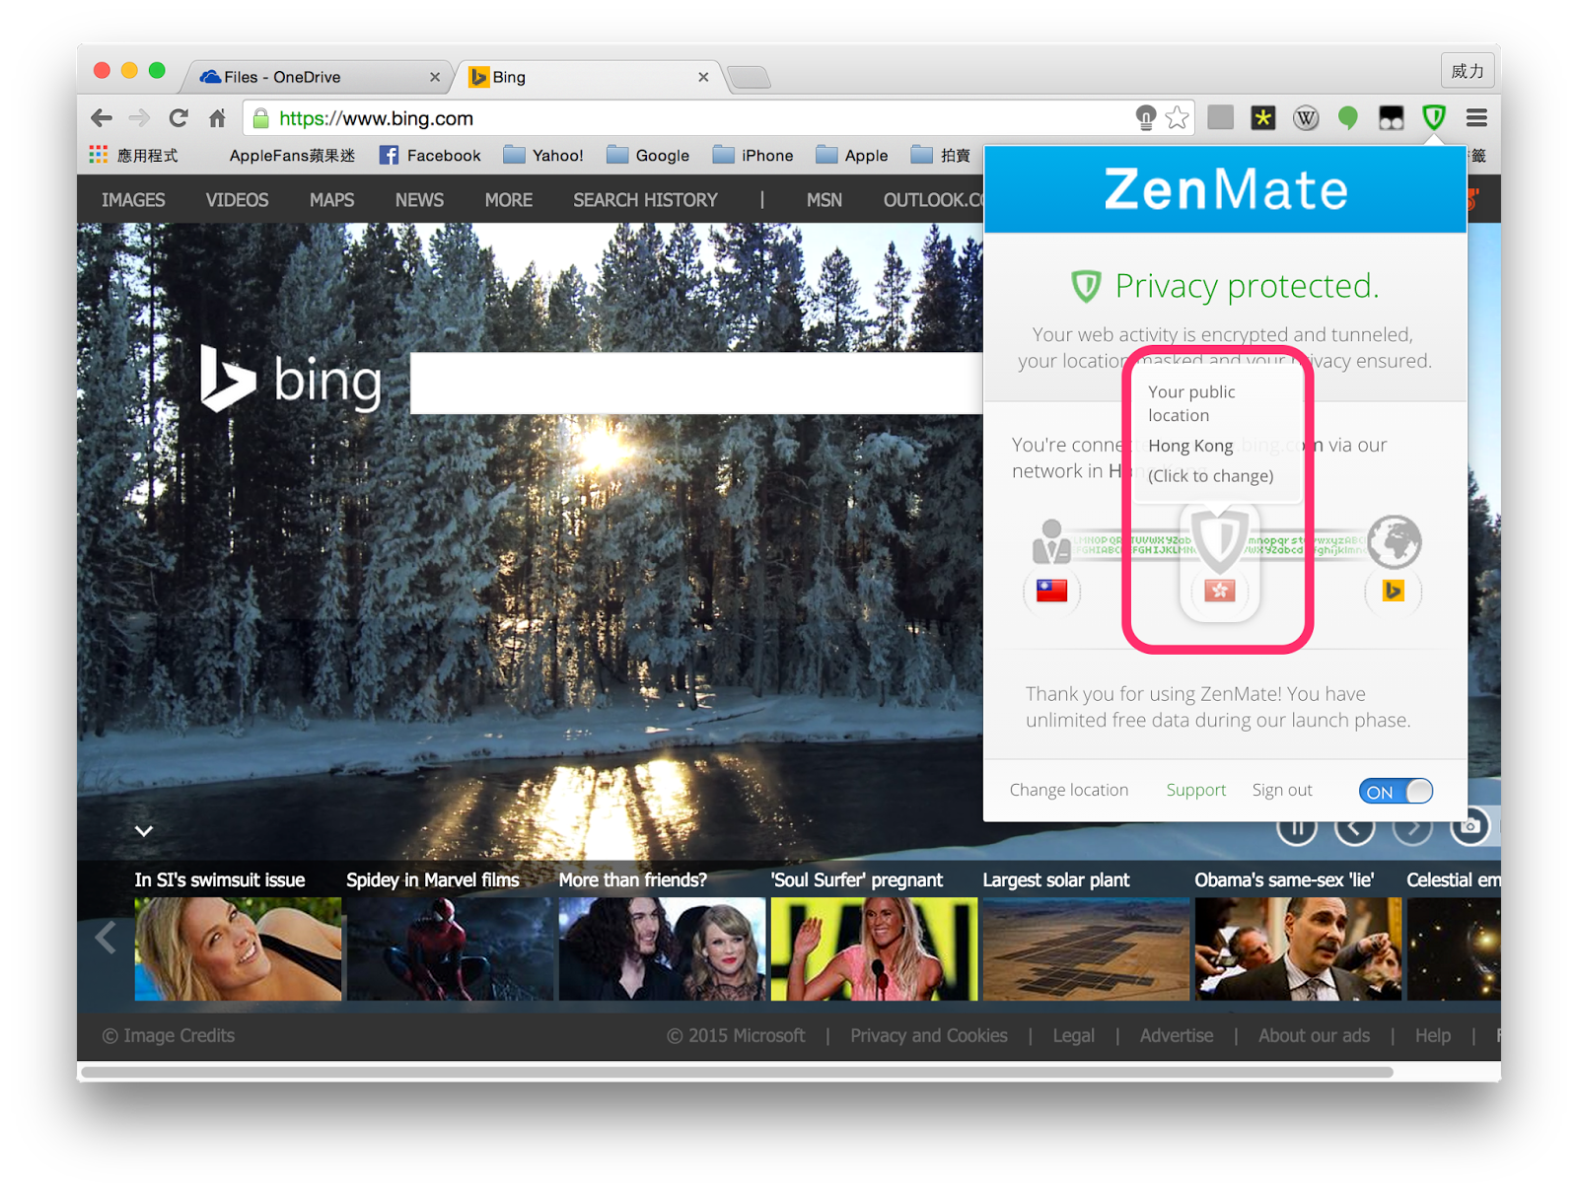Go back with the browser back arrow
This screenshot has height=1192, width=1578.
(102, 118)
